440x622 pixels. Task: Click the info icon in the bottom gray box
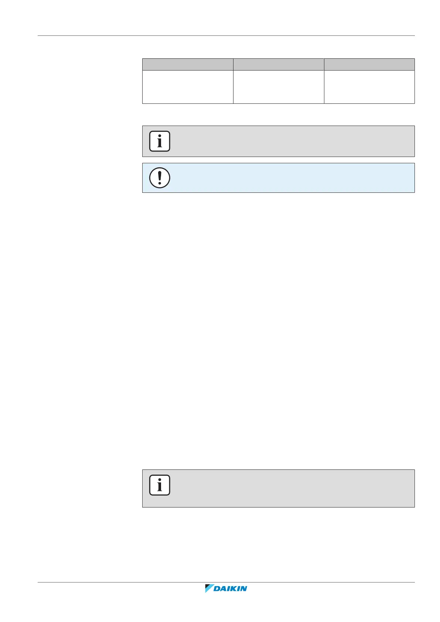pyautogui.click(x=160, y=485)
